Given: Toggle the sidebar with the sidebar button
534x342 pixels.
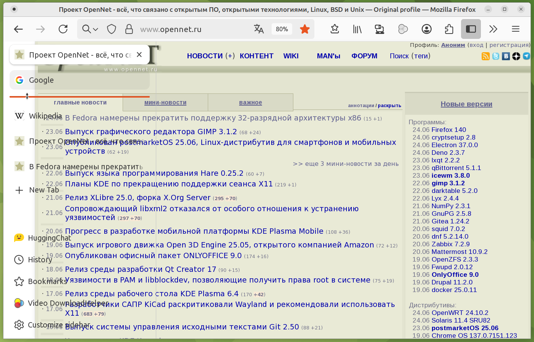Looking at the screenshot, I should (471, 29).
